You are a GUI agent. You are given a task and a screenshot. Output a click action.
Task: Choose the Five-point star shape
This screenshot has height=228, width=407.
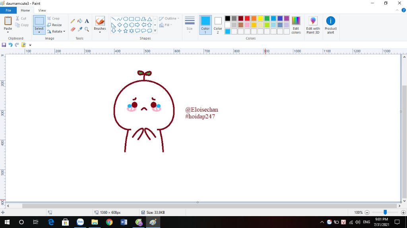(126, 31)
